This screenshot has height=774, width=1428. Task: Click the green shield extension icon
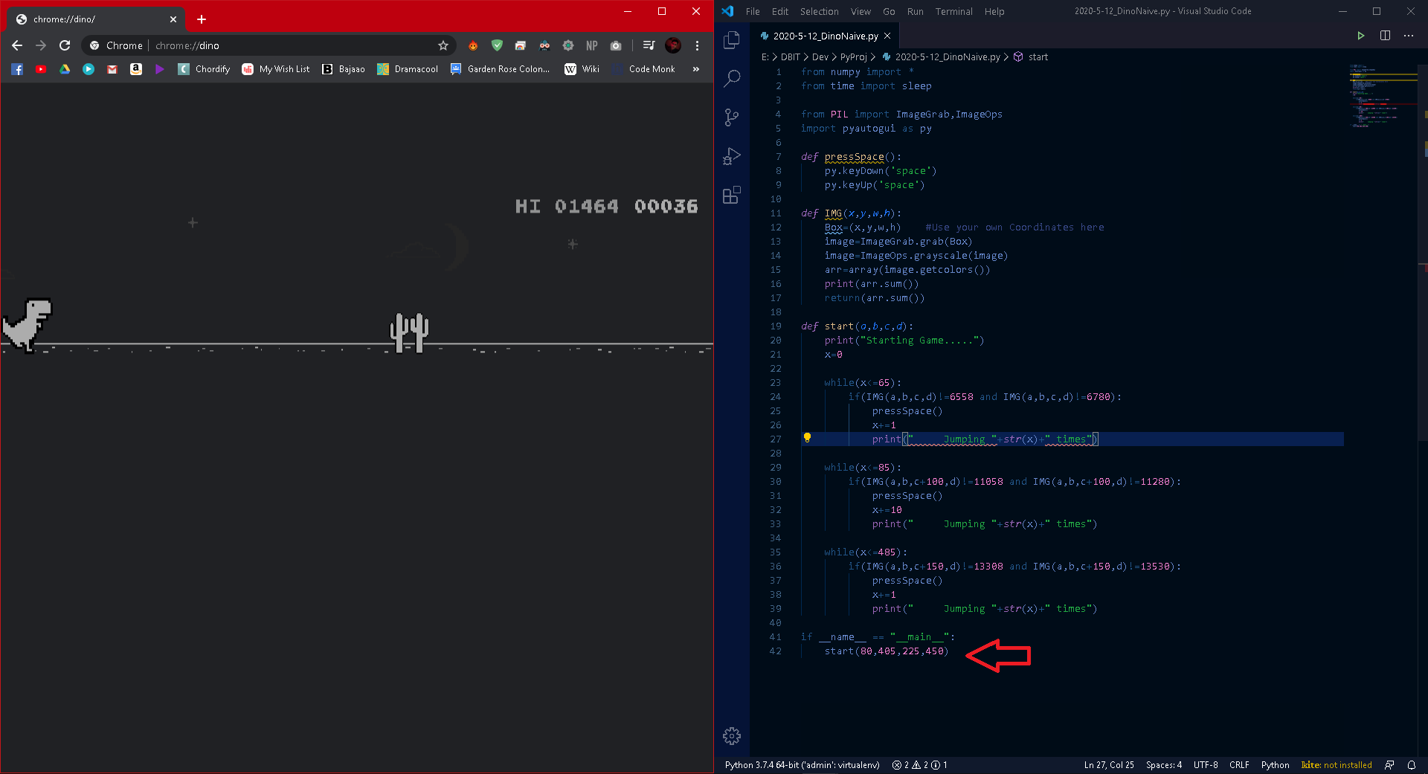point(497,45)
